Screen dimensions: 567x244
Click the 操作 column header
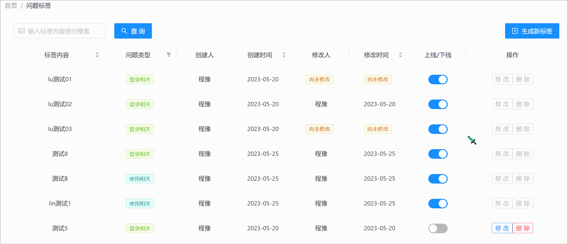click(512, 55)
